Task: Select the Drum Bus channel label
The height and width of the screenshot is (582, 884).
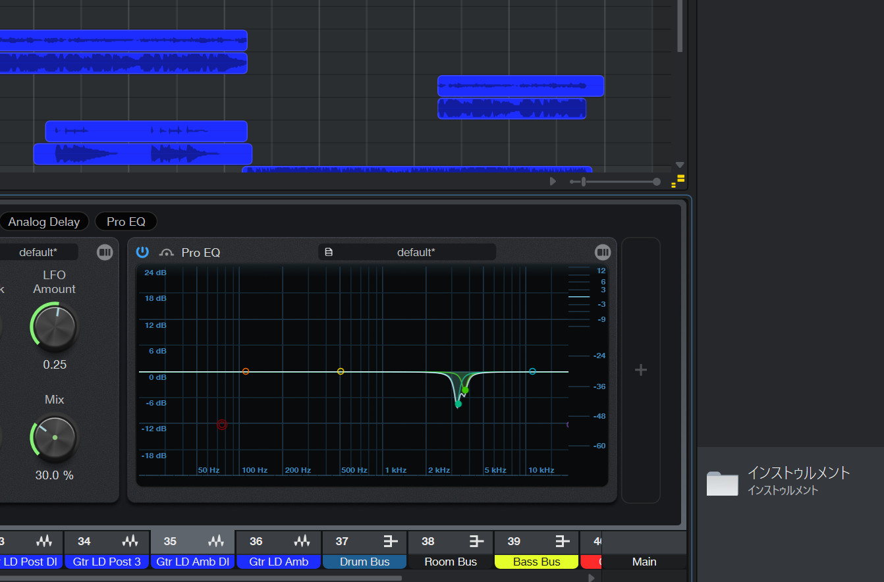Action: point(364,562)
